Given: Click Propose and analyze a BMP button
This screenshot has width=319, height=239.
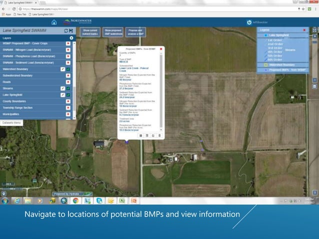Looking at the screenshot, I should coord(134,31).
